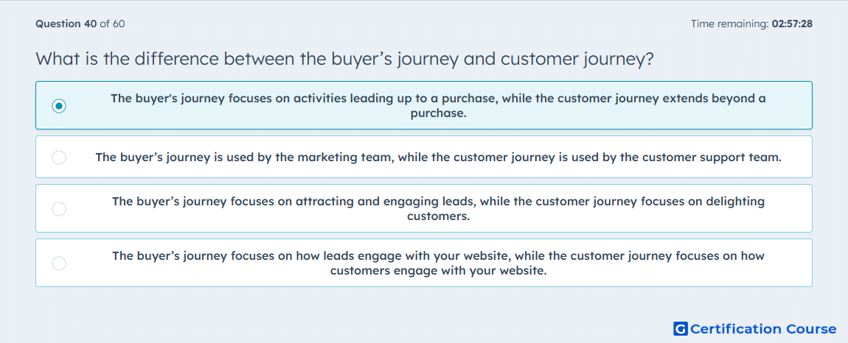Viewport: 848px width, 343px height.
Task: Click the selected radio button on the first answer
Action: [x=59, y=107]
